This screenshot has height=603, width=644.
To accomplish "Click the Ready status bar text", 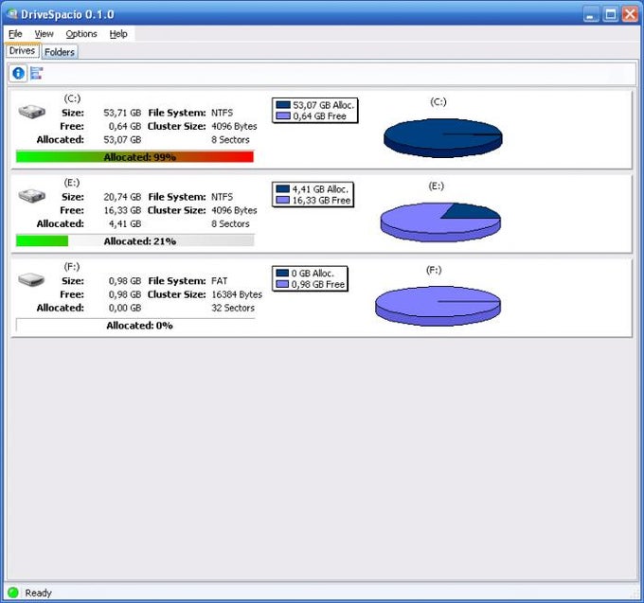I will (x=38, y=594).
